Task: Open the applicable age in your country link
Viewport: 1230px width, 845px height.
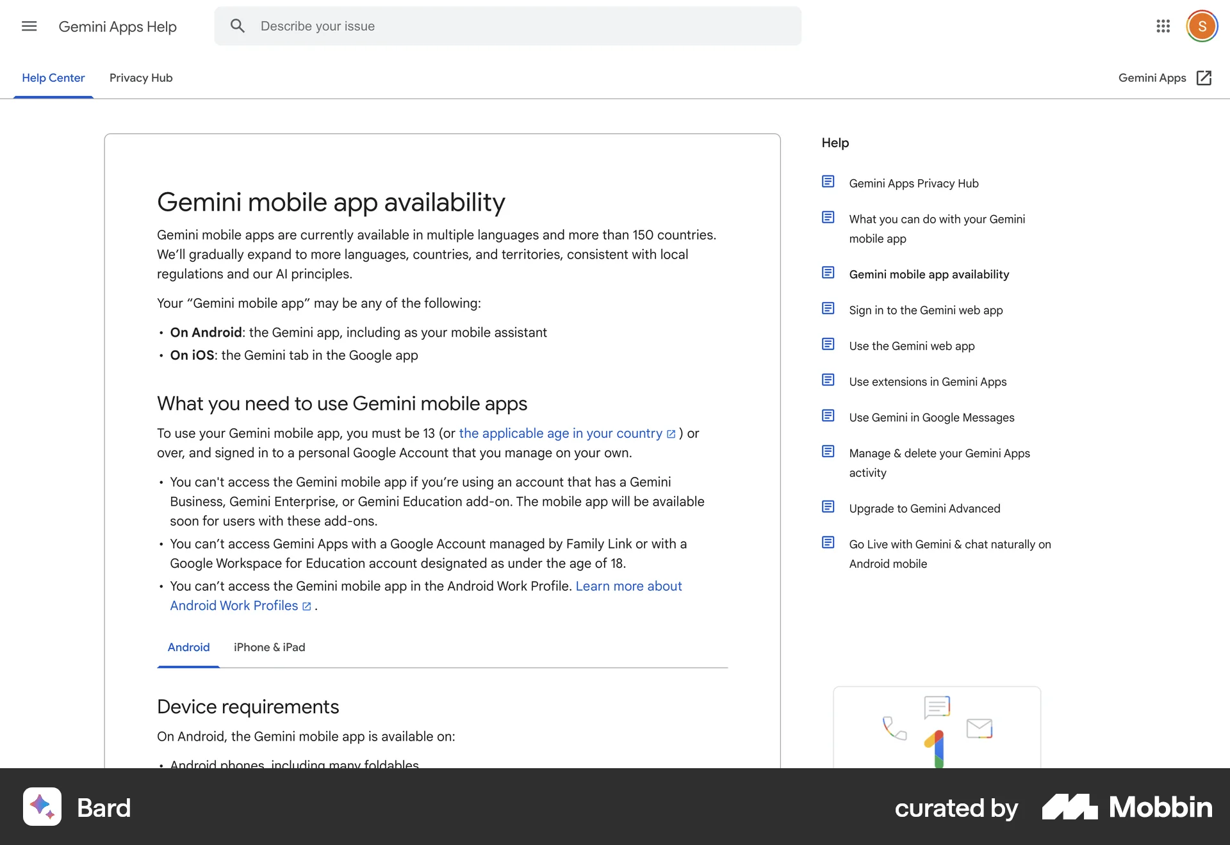Action: [x=562, y=433]
